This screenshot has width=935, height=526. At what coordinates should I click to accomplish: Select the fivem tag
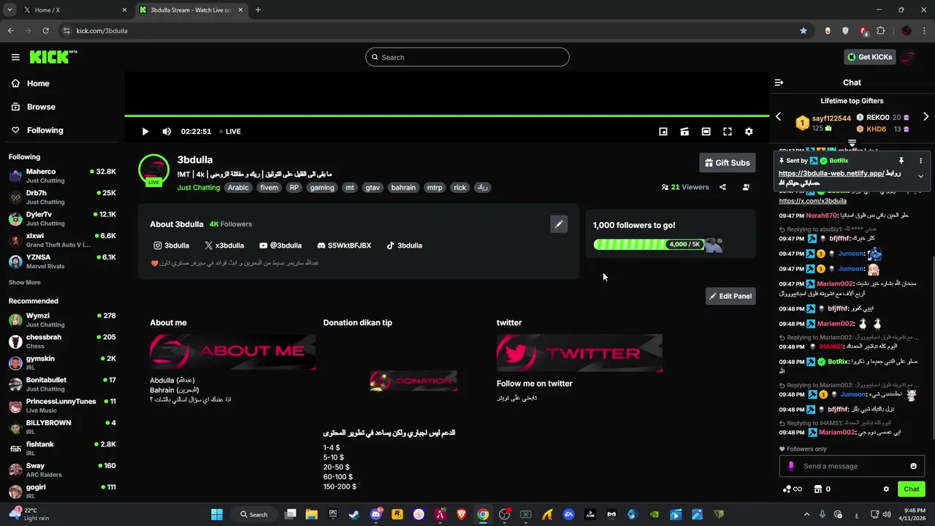(x=269, y=188)
